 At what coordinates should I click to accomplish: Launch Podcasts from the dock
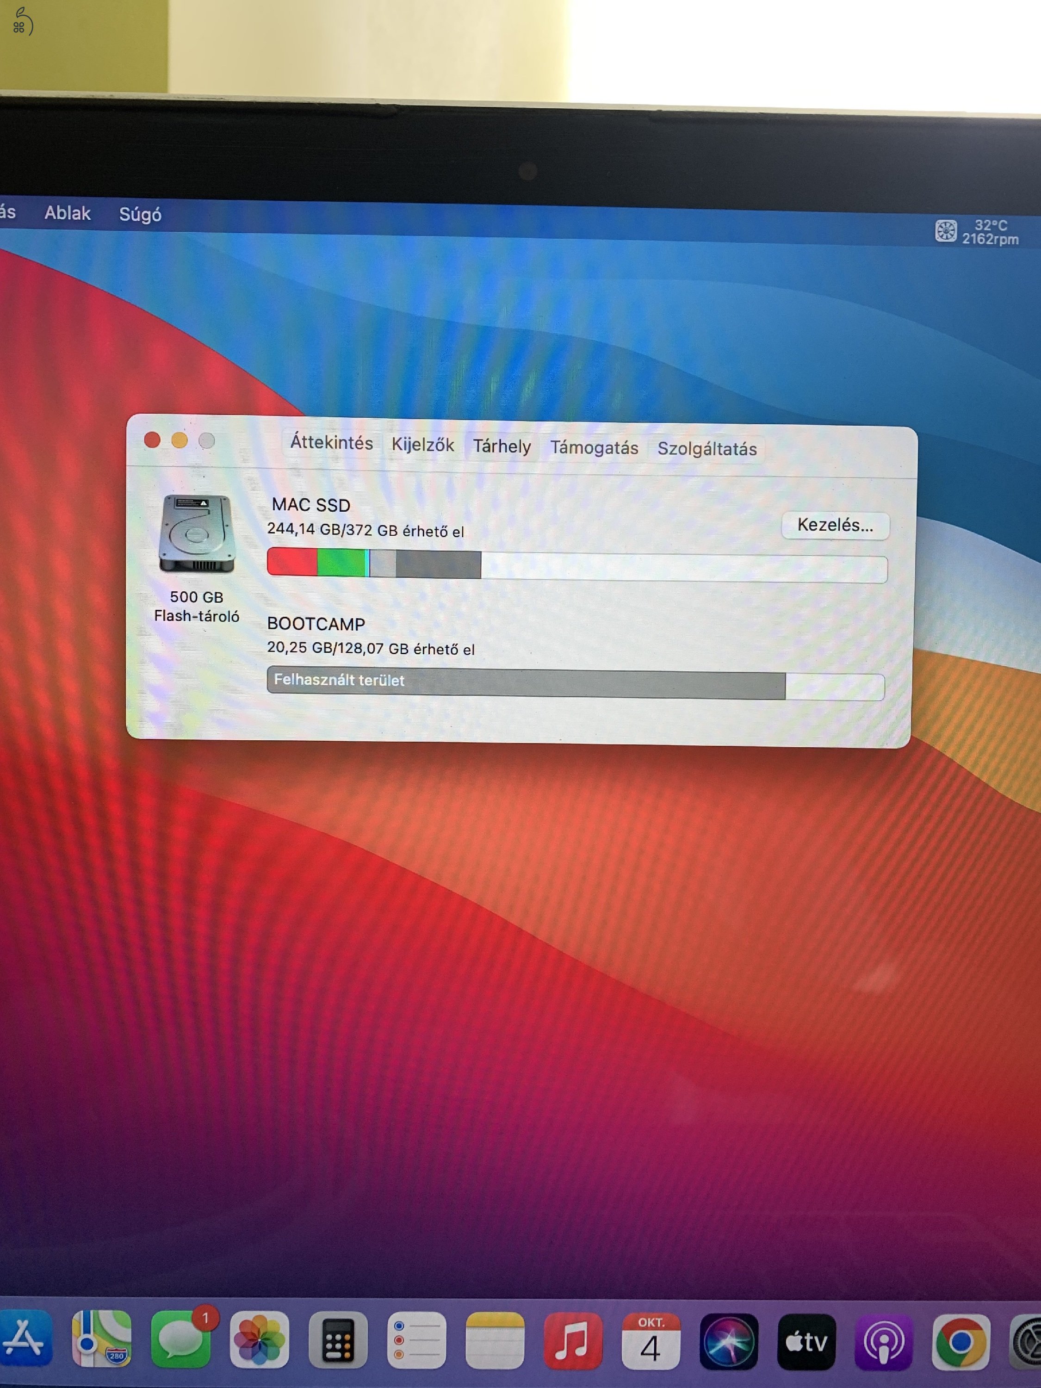884,1342
